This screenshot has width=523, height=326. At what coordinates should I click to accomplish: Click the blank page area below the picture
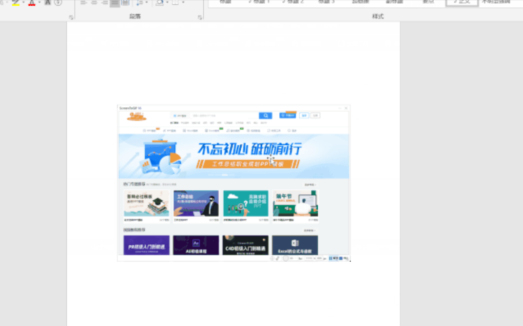234,295
